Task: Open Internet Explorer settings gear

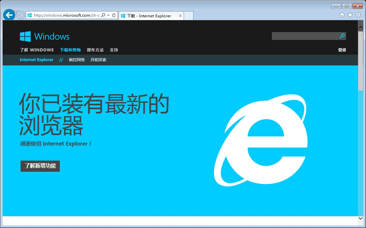Action: (358, 15)
